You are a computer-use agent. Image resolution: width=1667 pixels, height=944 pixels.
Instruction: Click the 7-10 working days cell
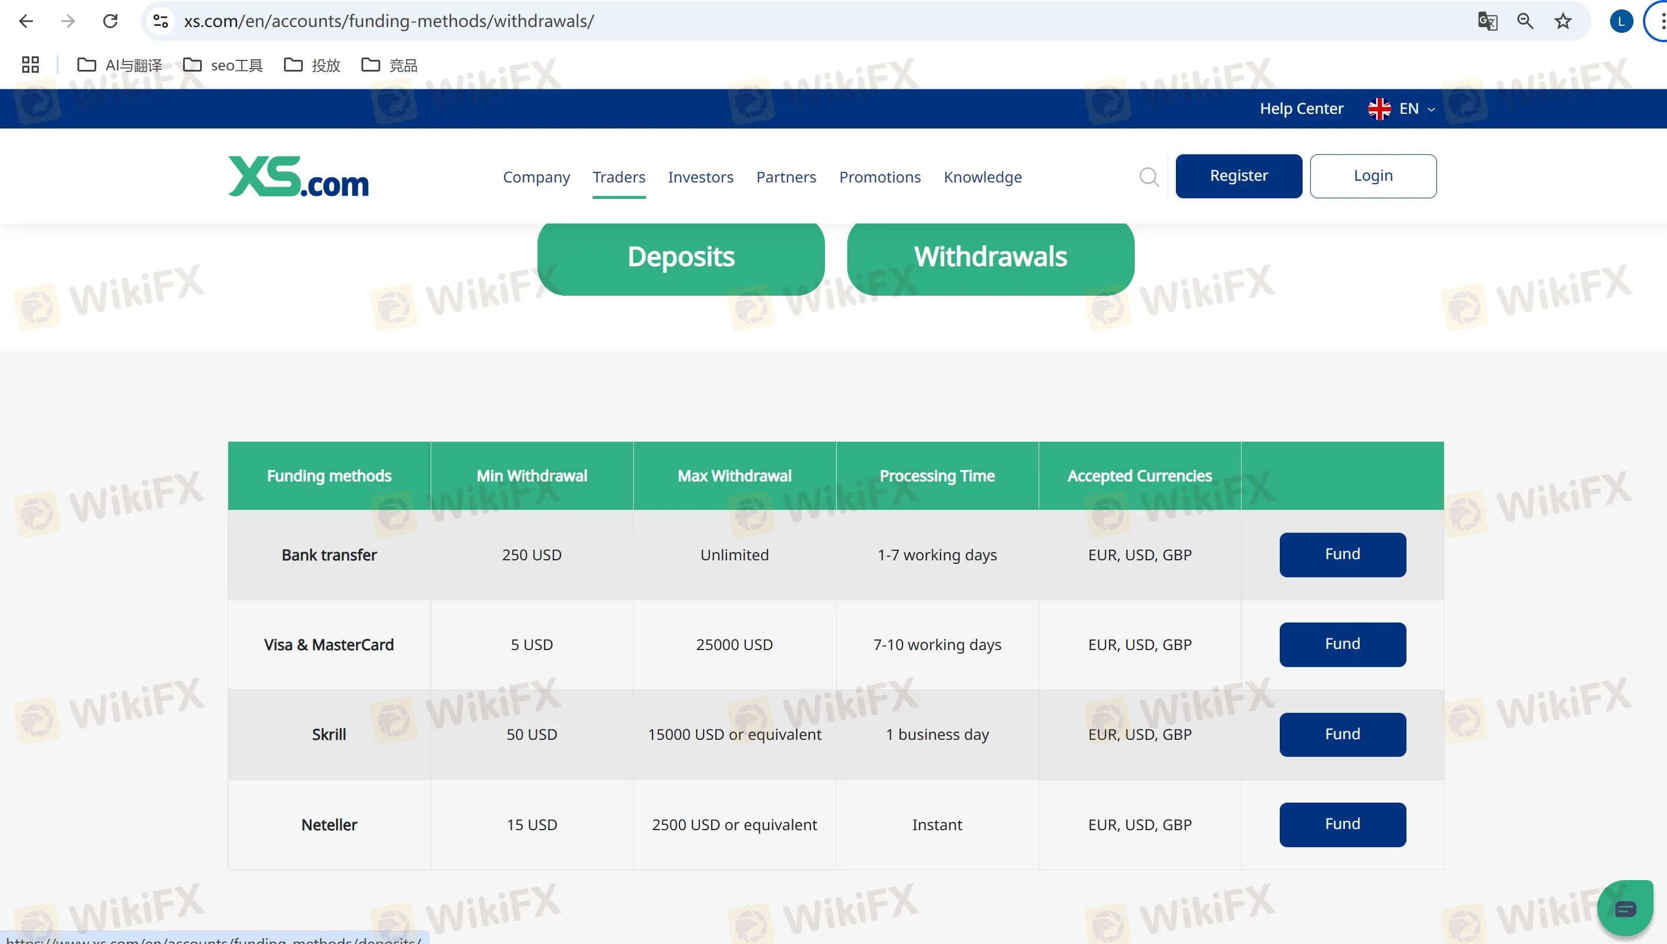(x=937, y=644)
